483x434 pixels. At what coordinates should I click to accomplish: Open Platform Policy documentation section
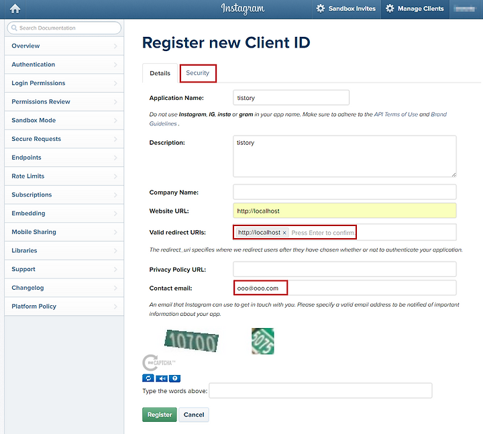(64, 306)
